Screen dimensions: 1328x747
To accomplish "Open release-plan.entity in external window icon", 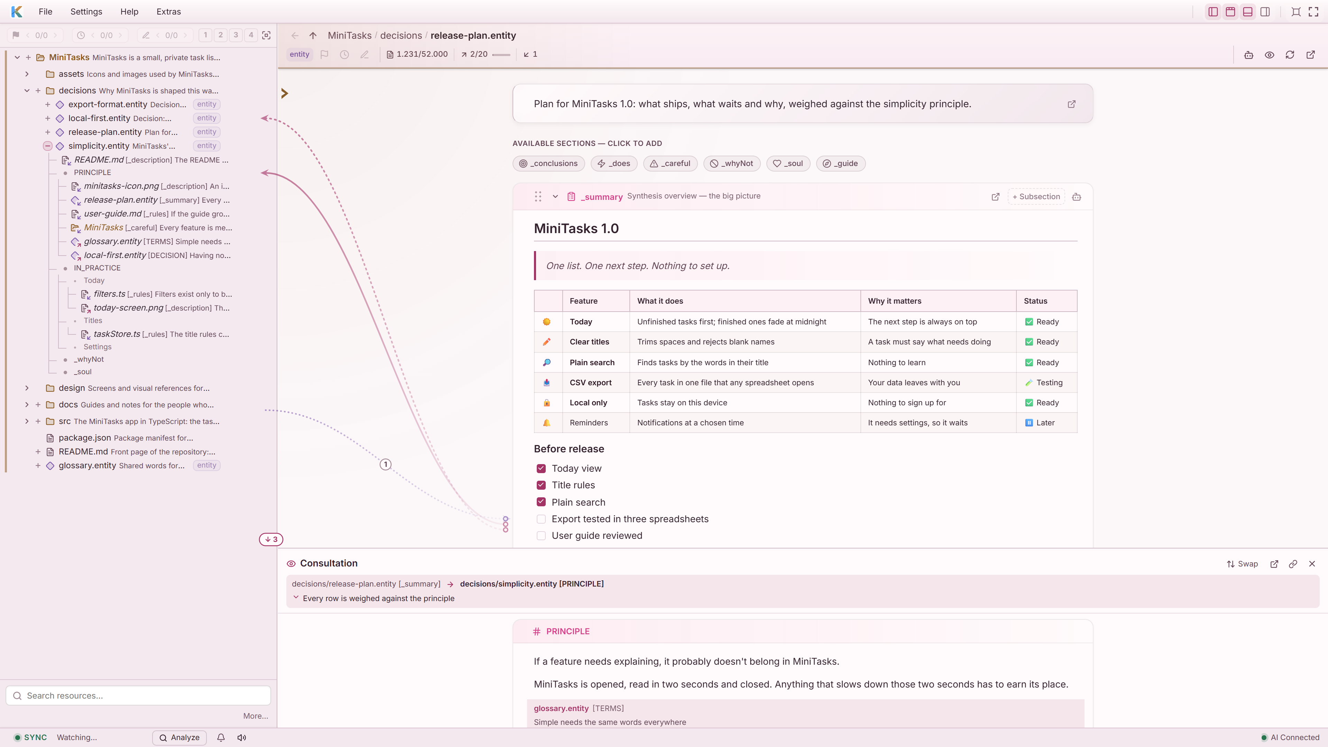I will 1310,55.
